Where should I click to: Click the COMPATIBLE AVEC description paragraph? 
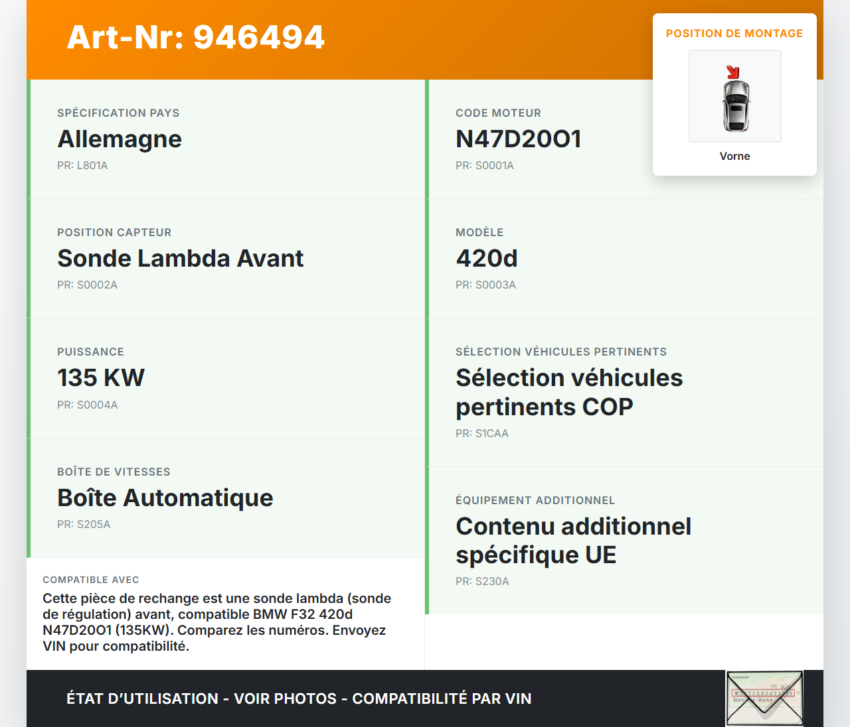point(216,622)
